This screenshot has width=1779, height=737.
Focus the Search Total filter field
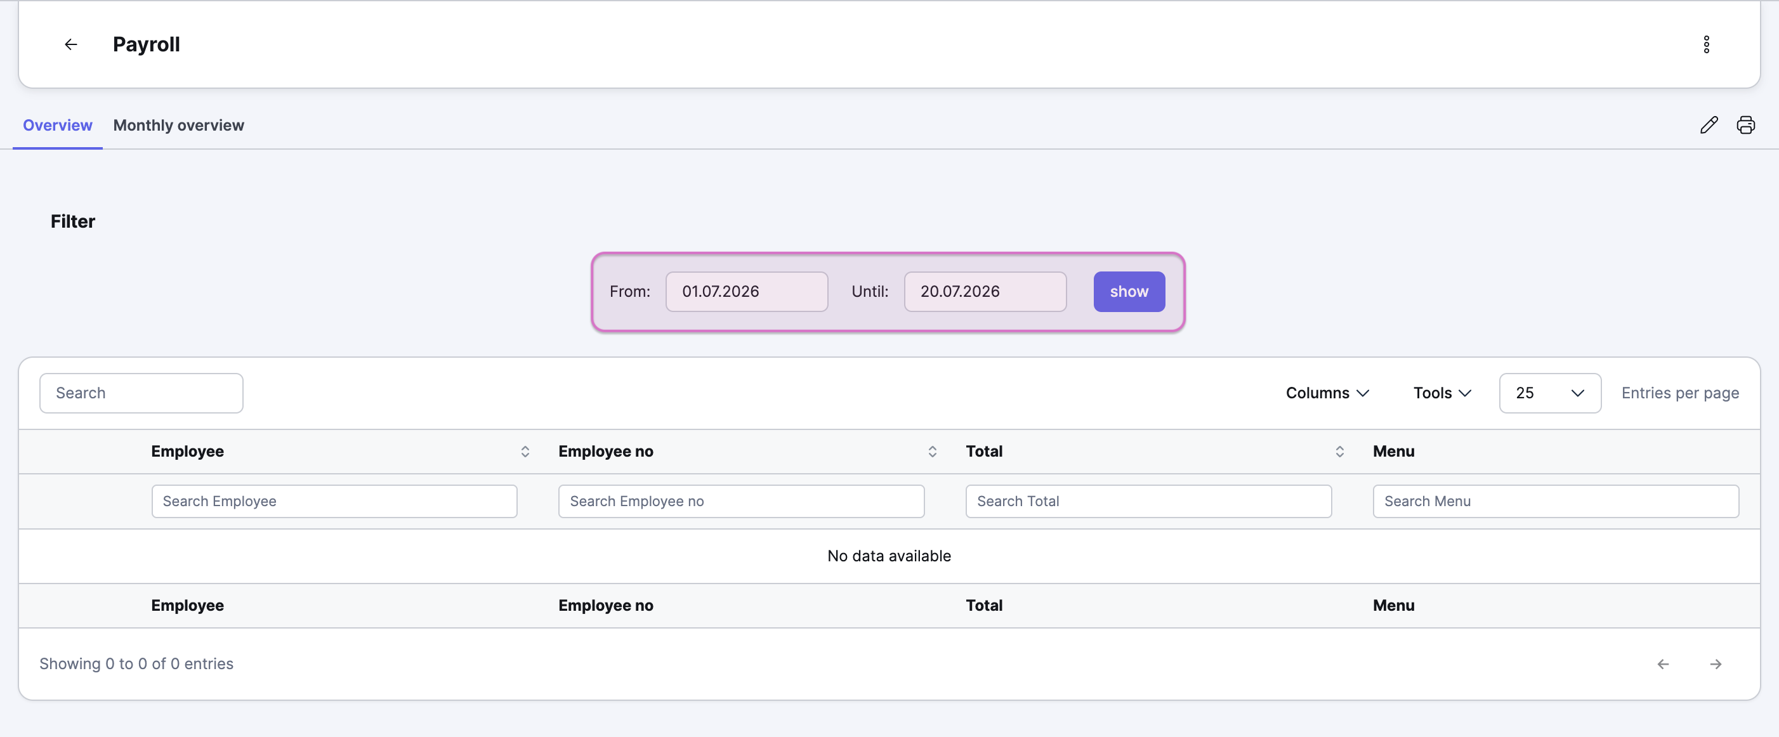1148,502
